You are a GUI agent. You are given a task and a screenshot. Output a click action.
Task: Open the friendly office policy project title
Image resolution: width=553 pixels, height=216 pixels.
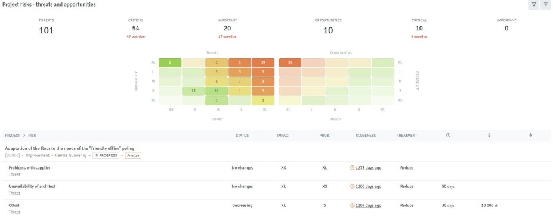(x=70, y=148)
